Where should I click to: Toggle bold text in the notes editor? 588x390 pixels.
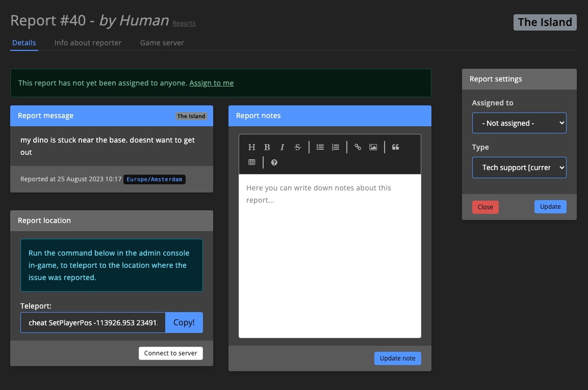click(x=267, y=147)
